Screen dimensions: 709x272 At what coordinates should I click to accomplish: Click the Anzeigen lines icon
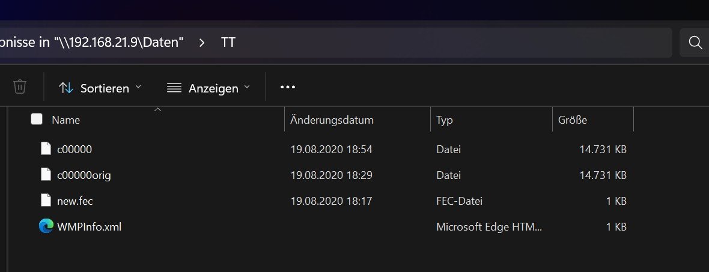pos(174,88)
